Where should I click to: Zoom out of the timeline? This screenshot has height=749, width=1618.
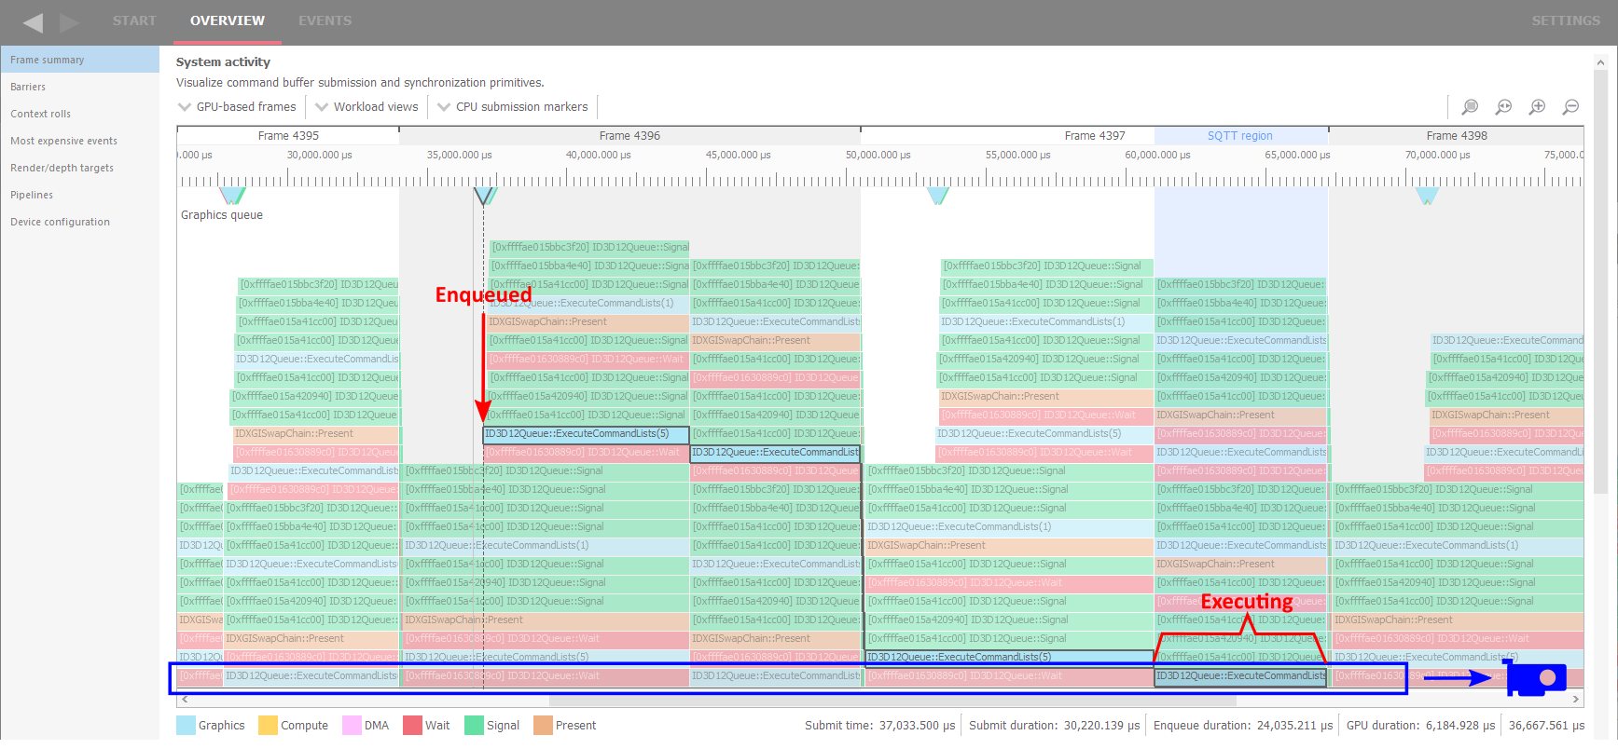click(x=1570, y=107)
